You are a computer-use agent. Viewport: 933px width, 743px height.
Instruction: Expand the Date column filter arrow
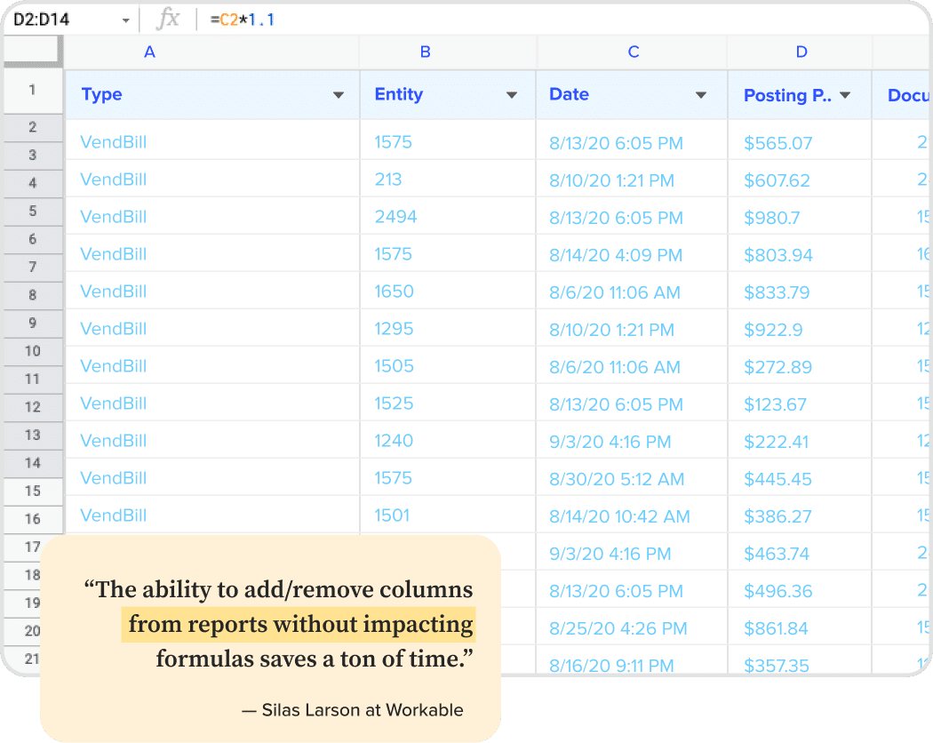(701, 95)
